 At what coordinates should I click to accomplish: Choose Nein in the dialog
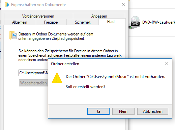click(123, 111)
